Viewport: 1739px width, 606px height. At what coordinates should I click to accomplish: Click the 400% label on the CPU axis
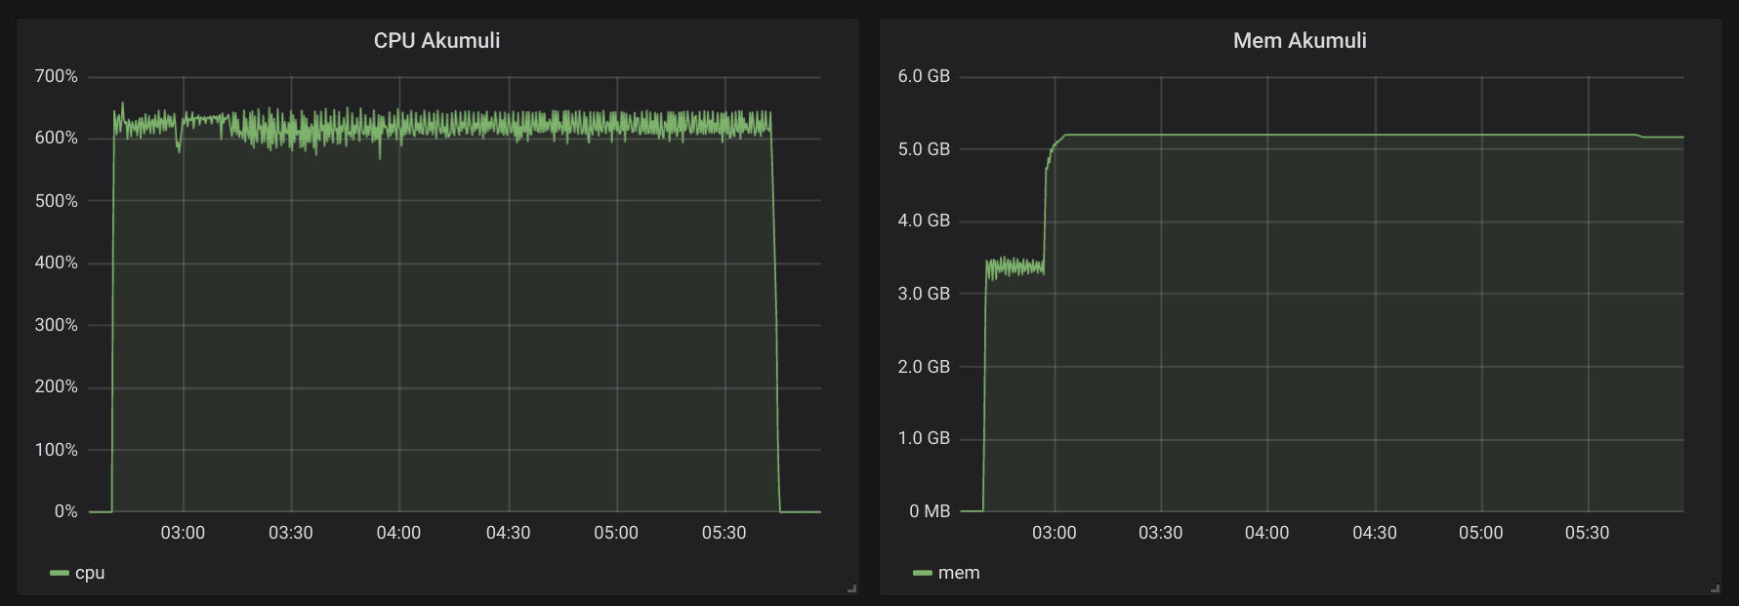click(x=57, y=263)
